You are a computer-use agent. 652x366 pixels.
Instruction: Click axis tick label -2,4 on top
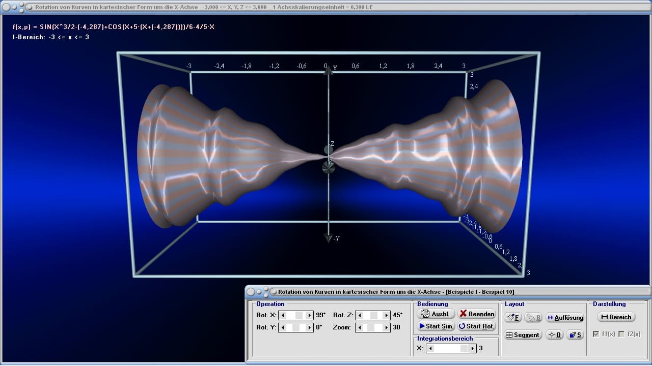point(219,66)
